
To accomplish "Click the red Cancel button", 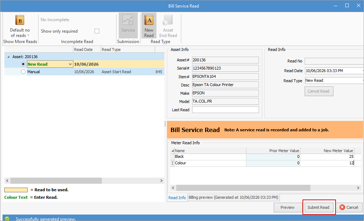I will tap(349, 207).
